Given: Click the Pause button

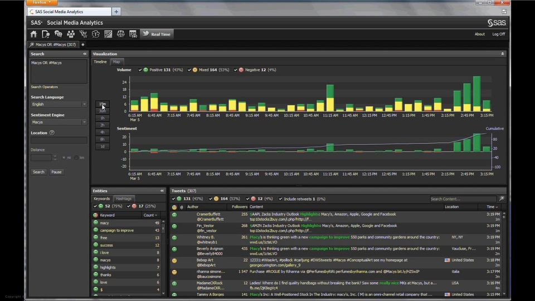Looking at the screenshot, I should coord(56,172).
